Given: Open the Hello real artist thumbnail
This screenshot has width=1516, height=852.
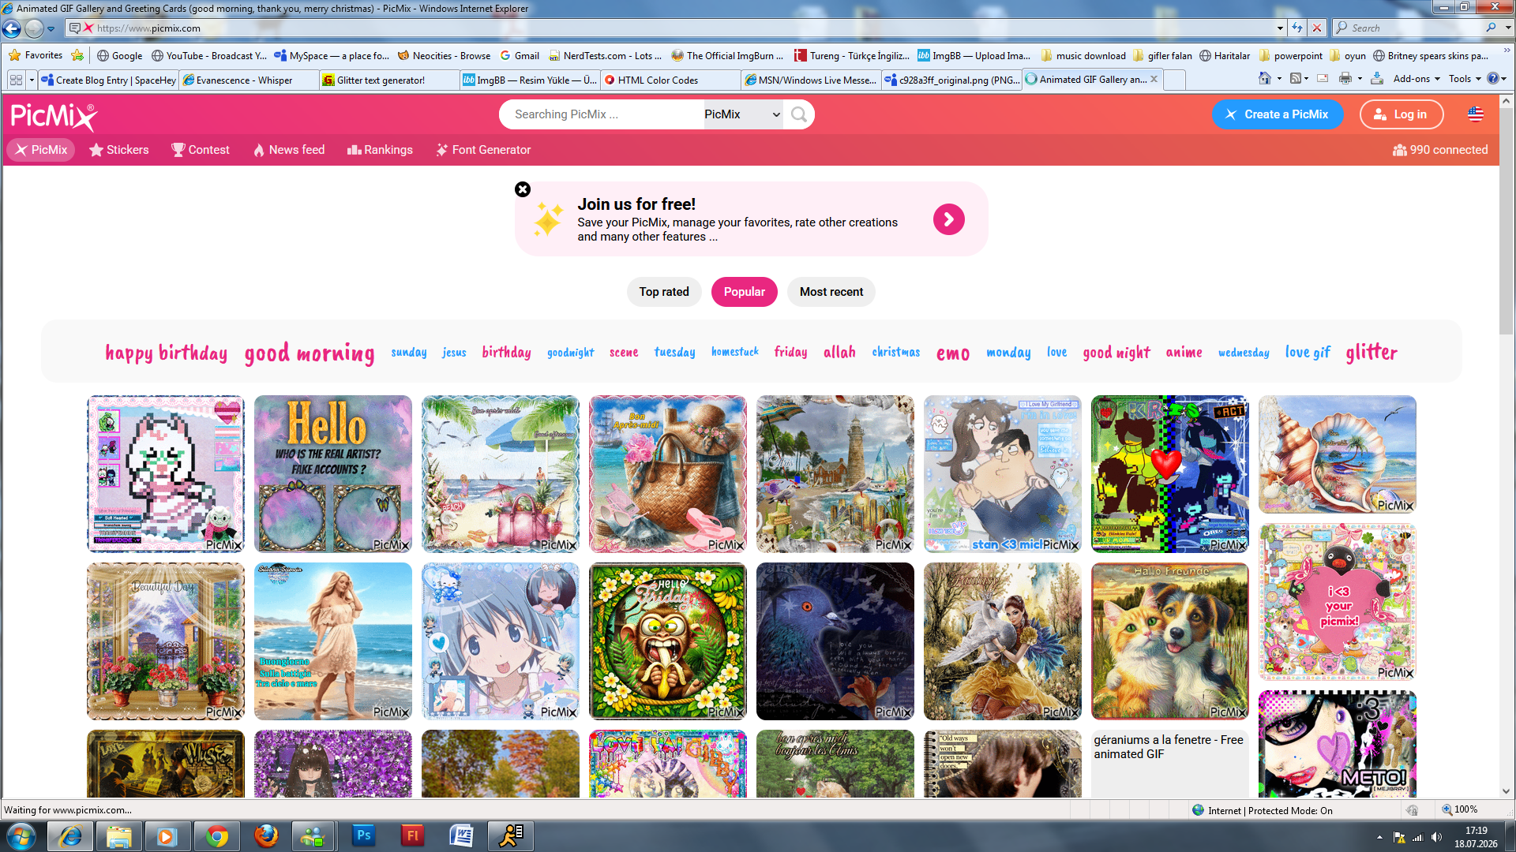Looking at the screenshot, I should click(x=333, y=474).
